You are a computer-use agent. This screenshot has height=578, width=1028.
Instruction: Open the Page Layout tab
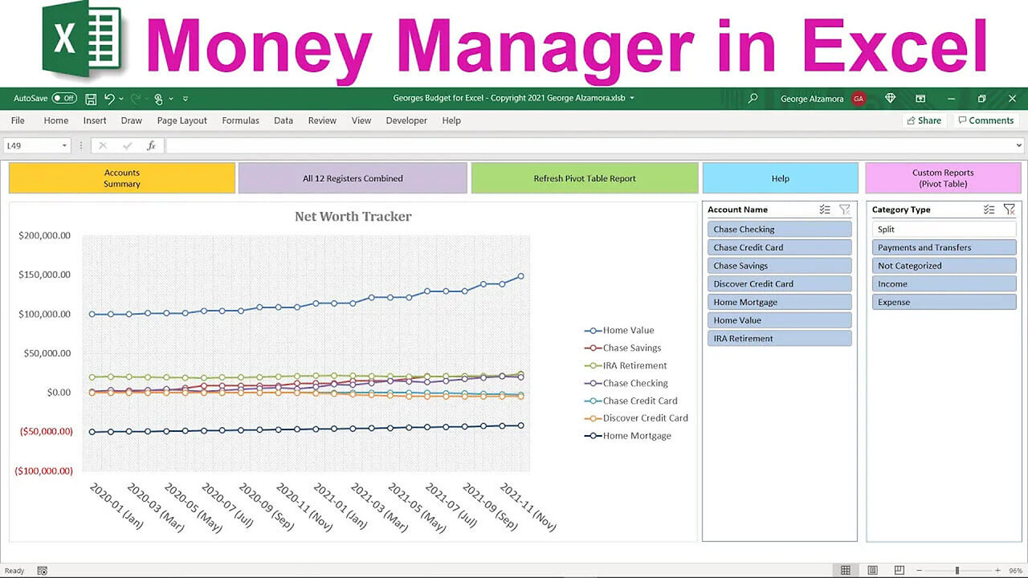182,120
